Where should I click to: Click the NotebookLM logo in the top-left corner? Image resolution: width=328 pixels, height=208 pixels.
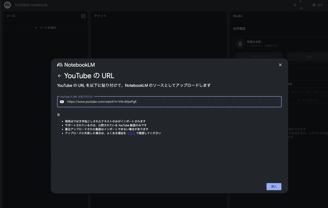7,5
